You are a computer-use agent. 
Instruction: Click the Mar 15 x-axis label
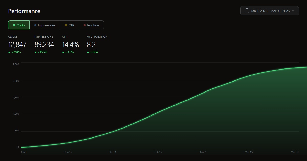[x=249, y=152]
